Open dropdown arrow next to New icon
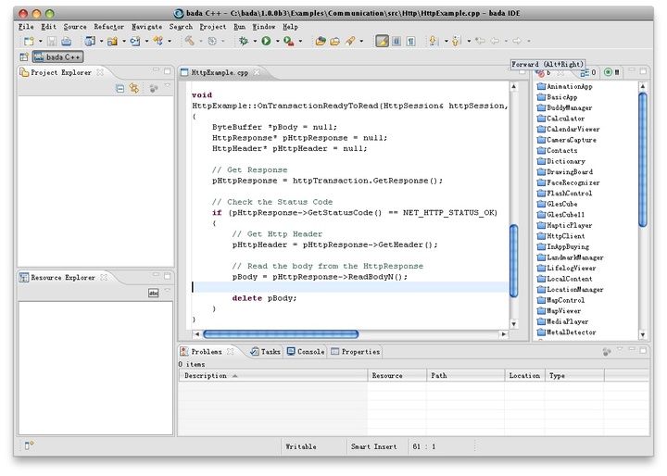 tap(41, 42)
